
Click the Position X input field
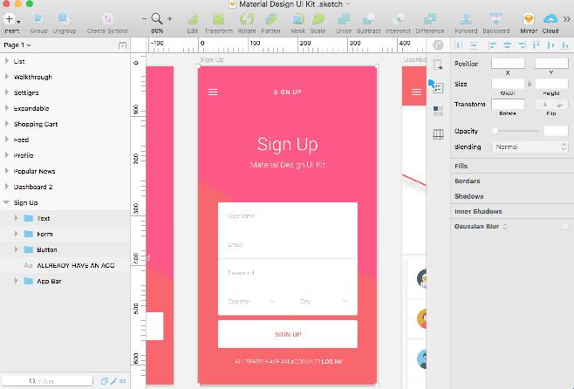(508, 64)
